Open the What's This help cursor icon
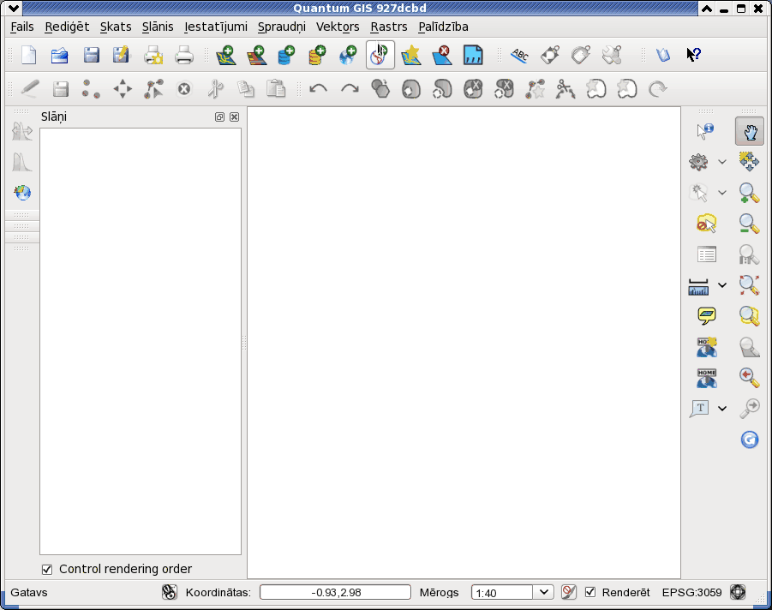This screenshot has height=610, width=772. (x=694, y=54)
